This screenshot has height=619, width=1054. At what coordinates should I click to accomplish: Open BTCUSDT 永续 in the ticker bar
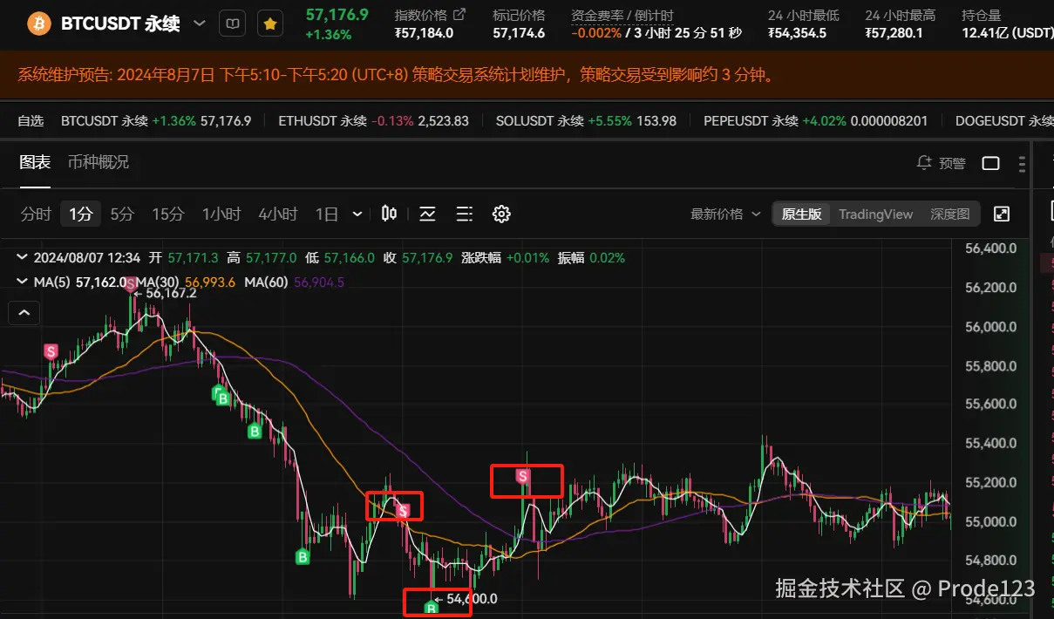click(x=156, y=121)
